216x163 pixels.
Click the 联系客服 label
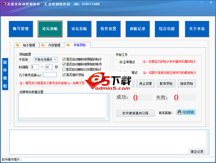165,113
